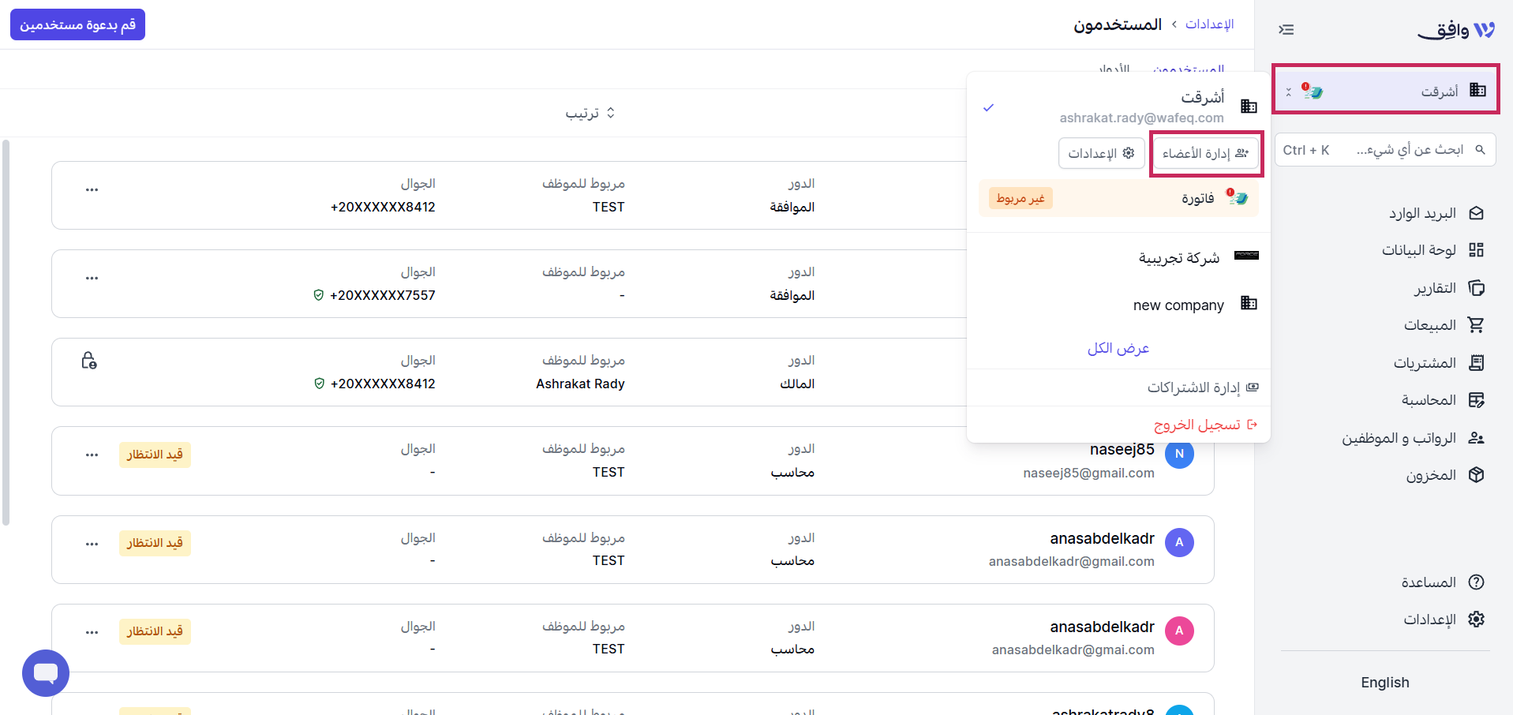Screen dimensions: 1513x715
Task: Open the chat support bubble
Action: pyautogui.click(x=46, y=673)
